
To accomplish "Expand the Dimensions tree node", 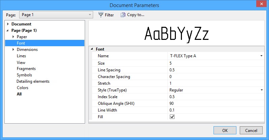I will click(13, 50).
